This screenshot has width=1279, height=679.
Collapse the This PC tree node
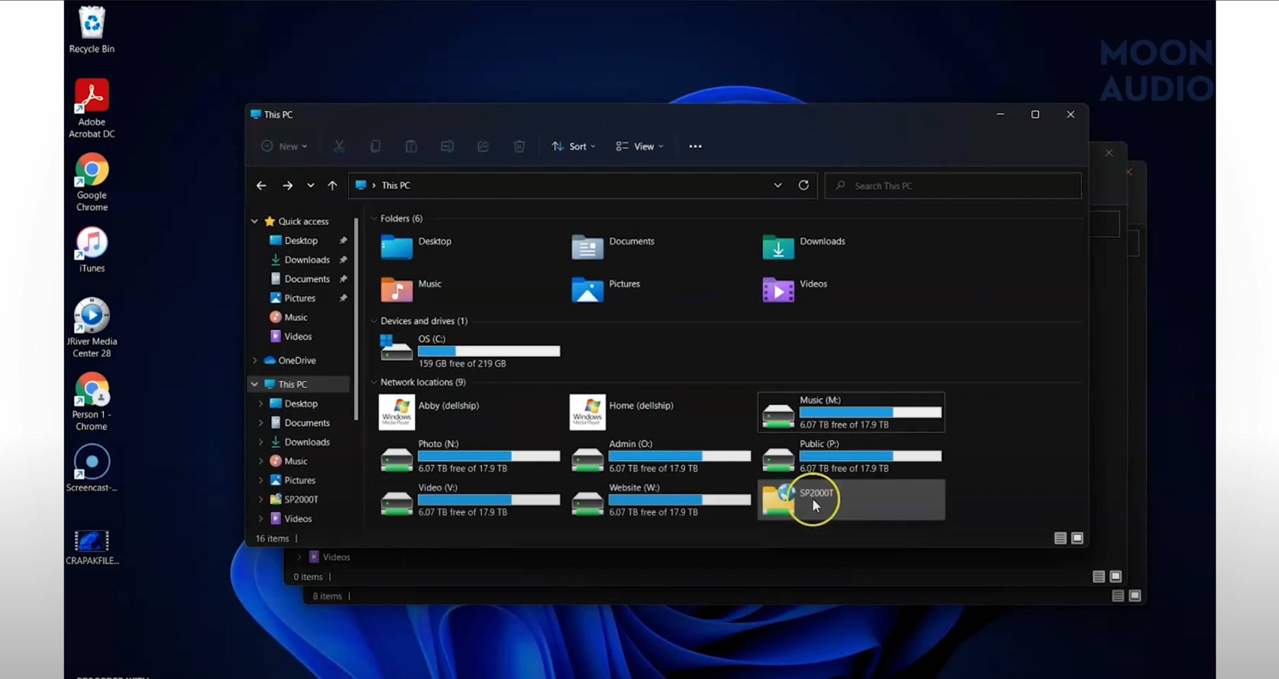[x=254, y=385]
